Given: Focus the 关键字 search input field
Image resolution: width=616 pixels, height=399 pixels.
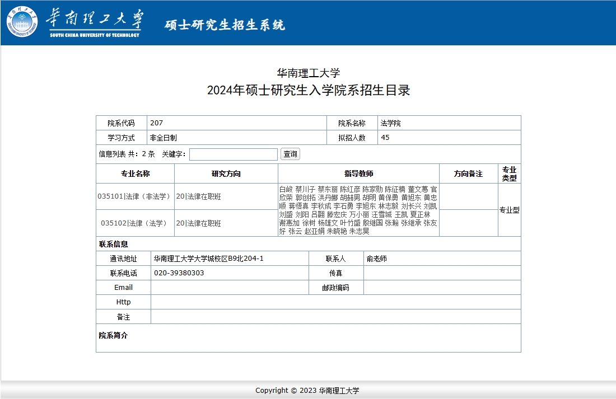Looking at the screenshot, I should tap(234, 154).
